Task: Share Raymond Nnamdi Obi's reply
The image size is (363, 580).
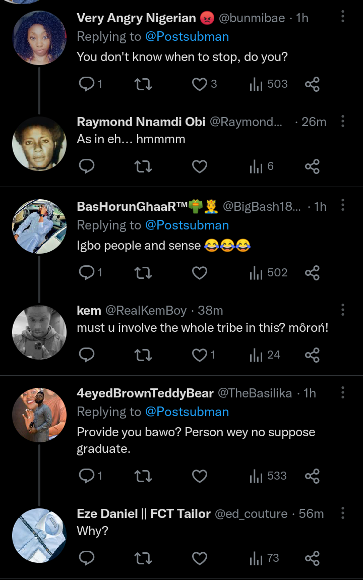Action: [313, 166]
